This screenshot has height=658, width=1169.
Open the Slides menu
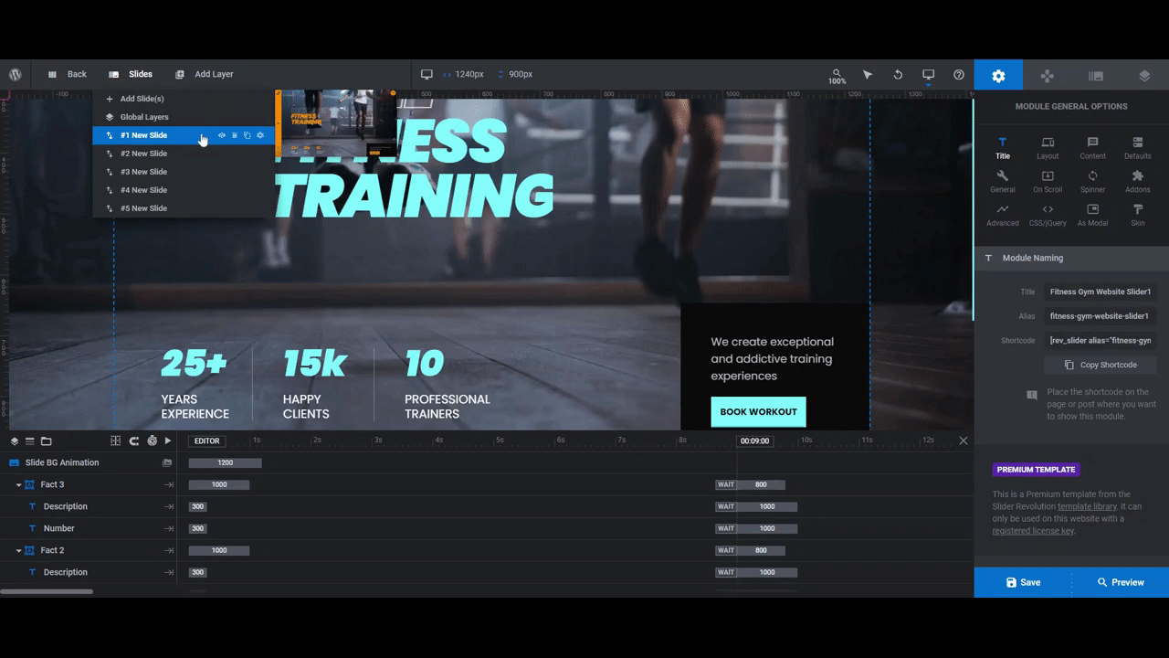tap(131, 75)
